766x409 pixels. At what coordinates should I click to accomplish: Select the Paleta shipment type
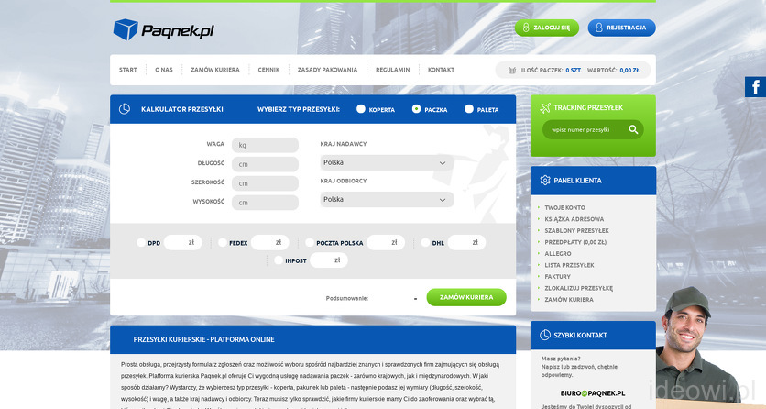(x=469, y=109)
